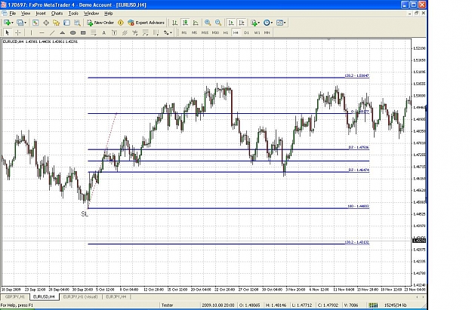
Task: Open the Charts menu
Action: 57,14
